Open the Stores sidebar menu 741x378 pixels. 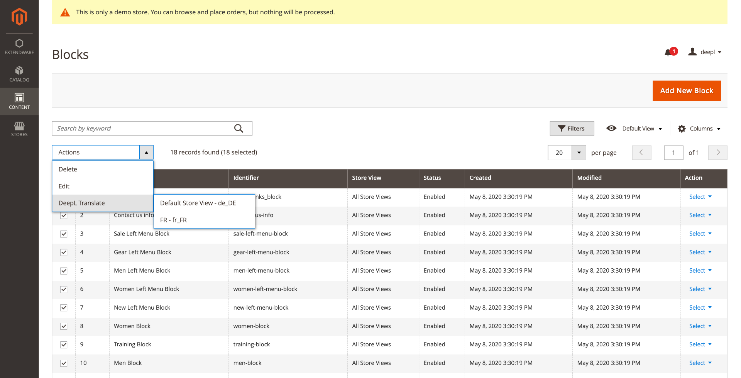tap(19, 129)
